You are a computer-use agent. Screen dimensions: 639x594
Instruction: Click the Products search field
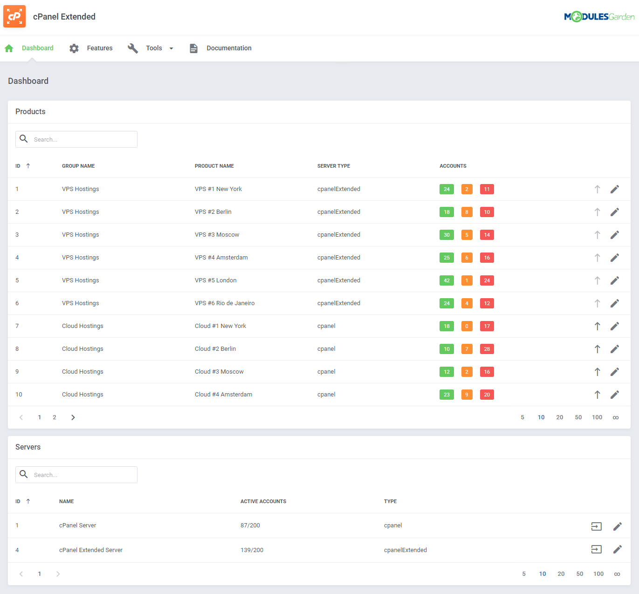(x=76, y=139)
